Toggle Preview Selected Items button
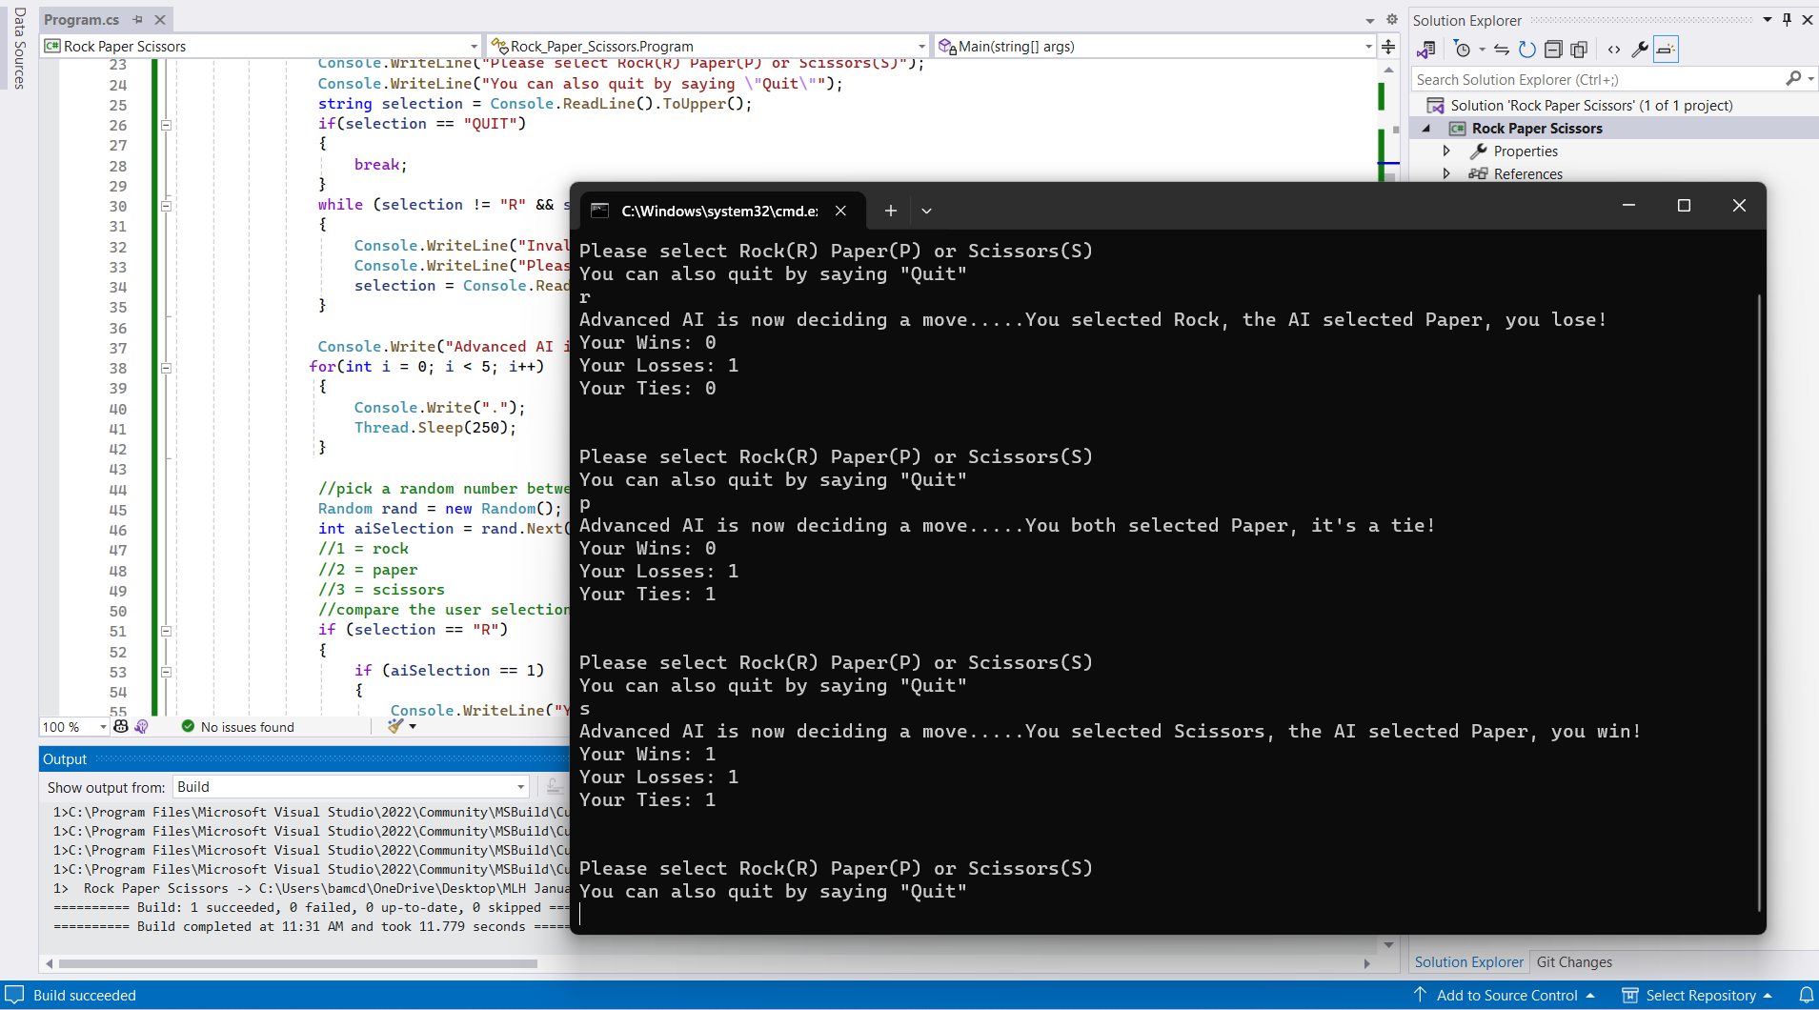This screenshot has width=1819, height=1010. pos(1666,50)
